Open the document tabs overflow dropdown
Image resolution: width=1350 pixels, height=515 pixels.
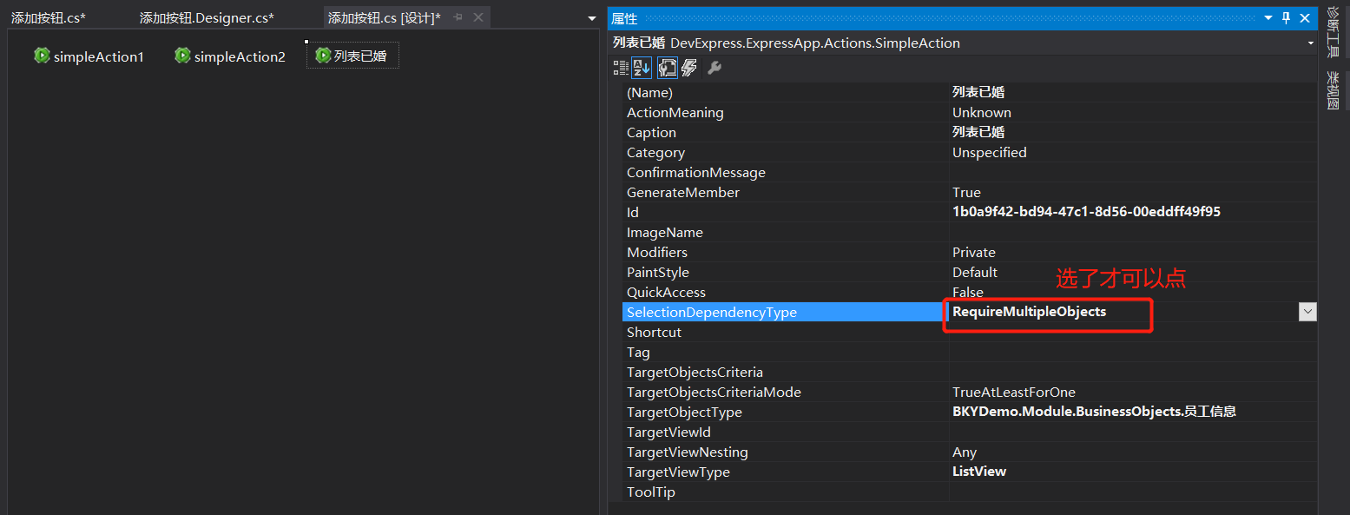coord(592,18)
